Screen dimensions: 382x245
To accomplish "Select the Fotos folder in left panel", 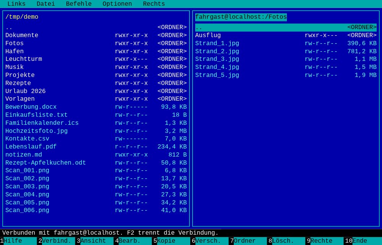I will tap(96, 43).
